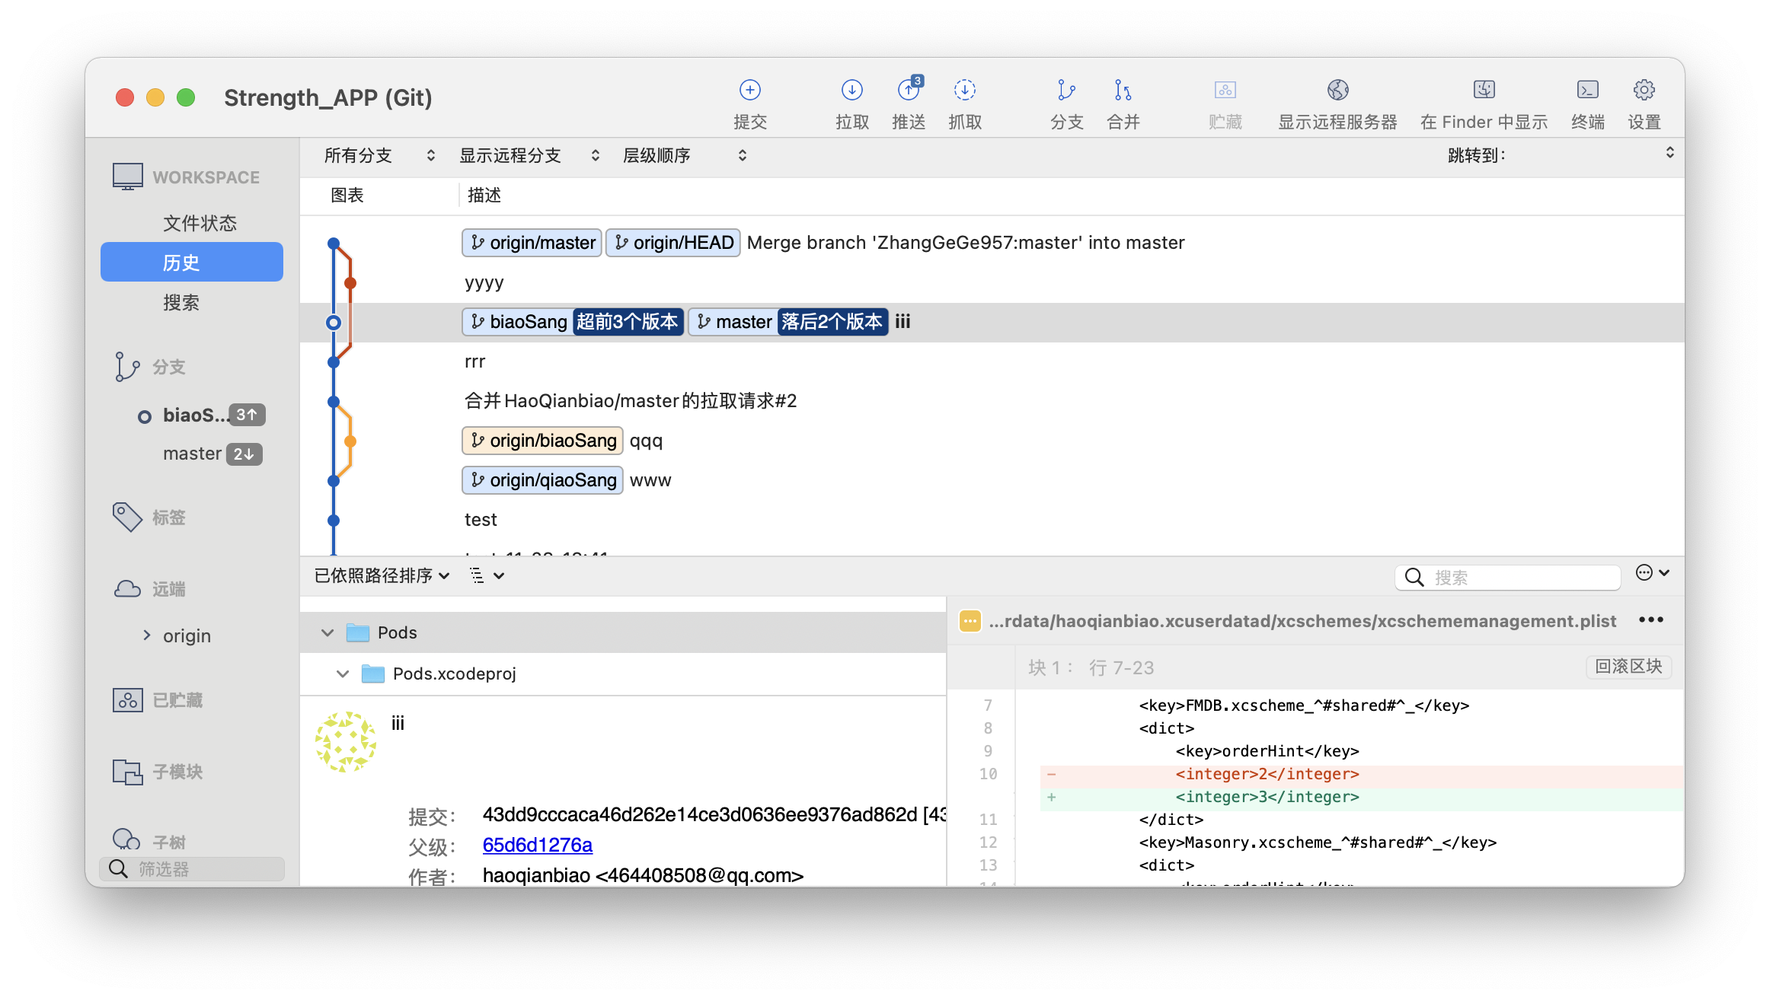
Task: Open parent commit link 65d6d1276a
Action: [537, 845]
